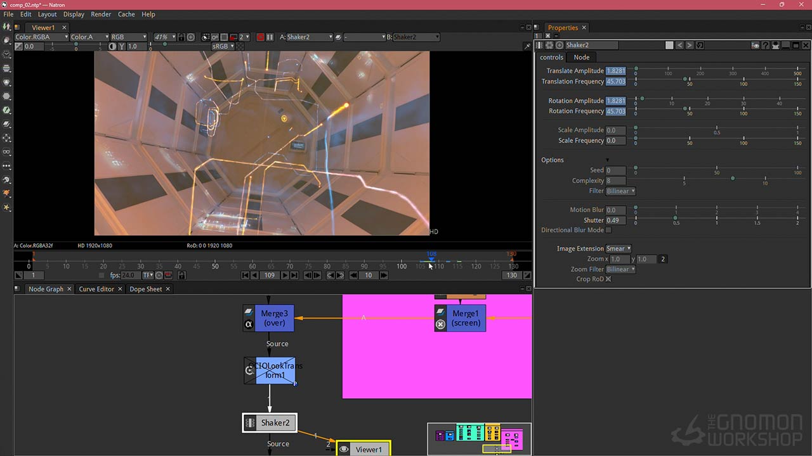Jump to the first frame of the timeline
The height and width of the screenshot is (456, 812).
pos(245,275)
